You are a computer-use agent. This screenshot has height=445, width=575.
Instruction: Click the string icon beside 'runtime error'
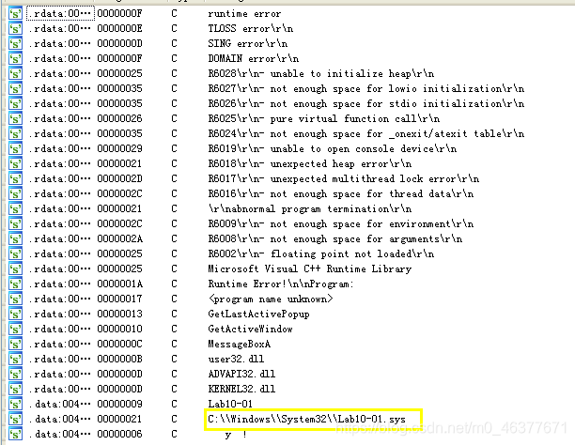pyautogui.click(x=15, y=14)
